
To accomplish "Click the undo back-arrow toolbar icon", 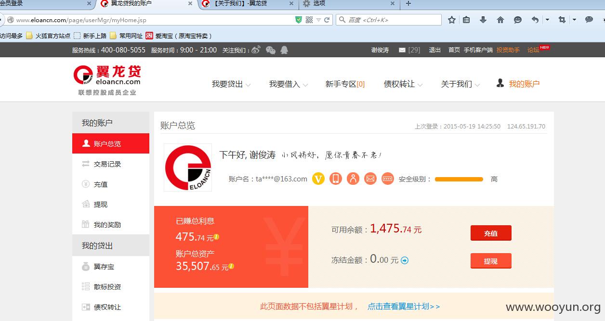I will (535, 20).
